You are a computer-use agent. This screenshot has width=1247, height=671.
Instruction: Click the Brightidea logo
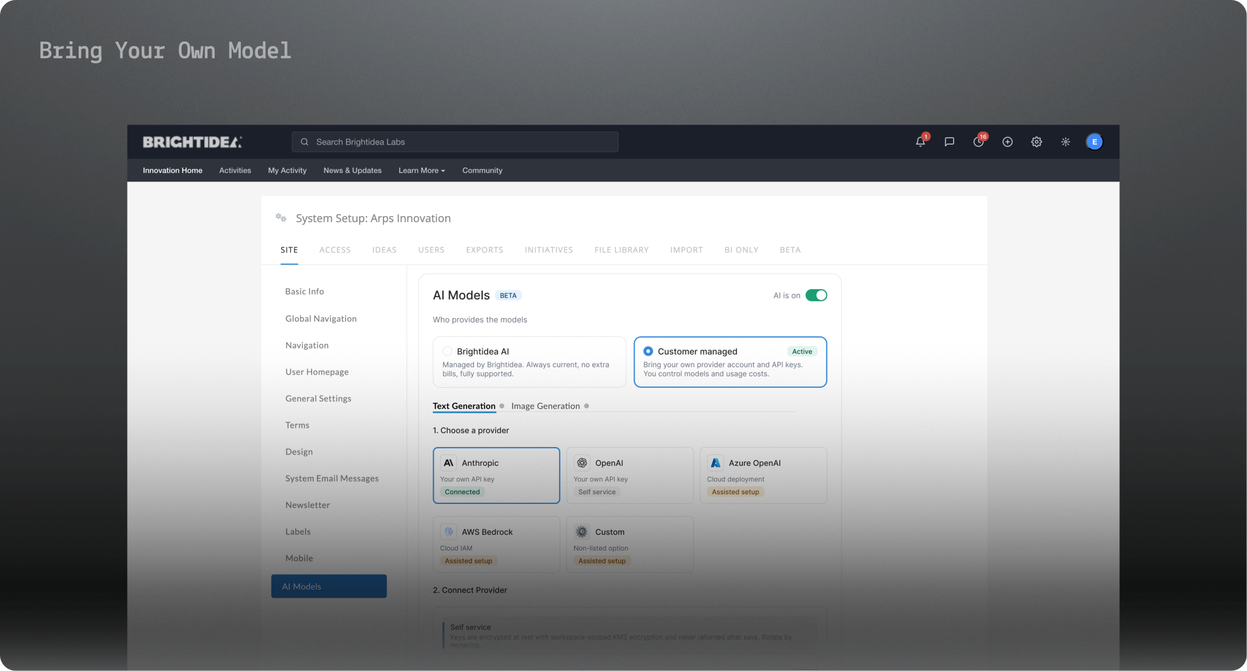(x=192, y=142)
